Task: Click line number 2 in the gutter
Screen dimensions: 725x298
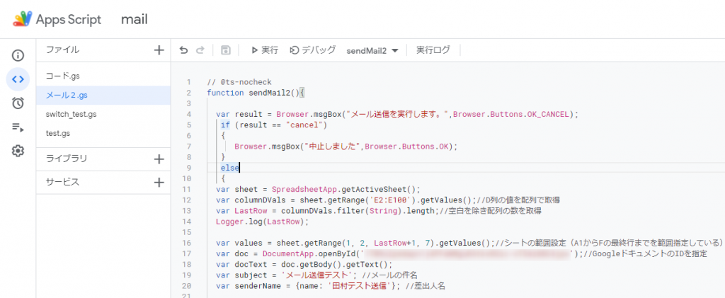Action: (x=188, y=93)
